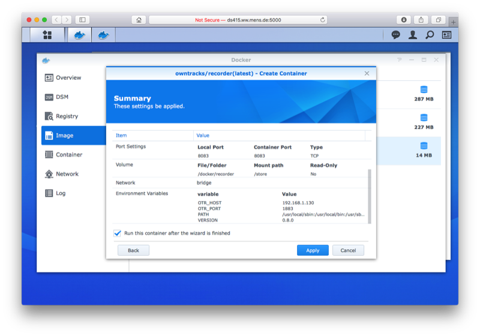
Task: Click 192.168.1.130 value
Action: pos(298,203)
